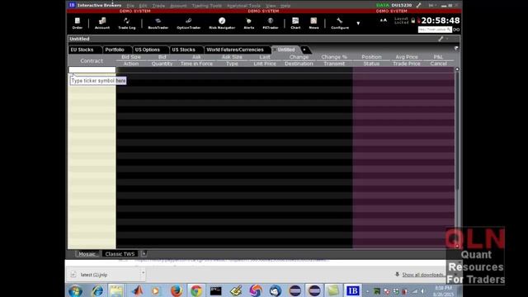Launch Internet Explorer from taskbar
This screenshot has height=297, width=528.
pos(97,290)
